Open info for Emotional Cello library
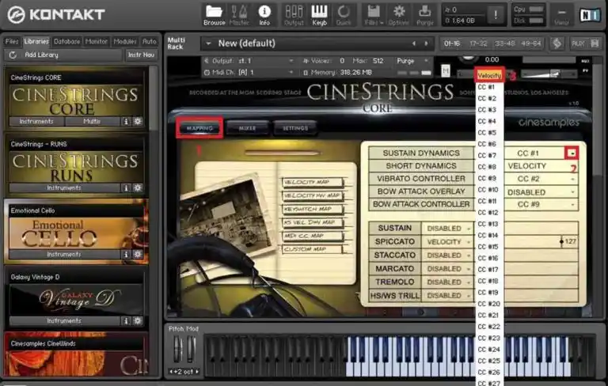 [x=126, y=255]
